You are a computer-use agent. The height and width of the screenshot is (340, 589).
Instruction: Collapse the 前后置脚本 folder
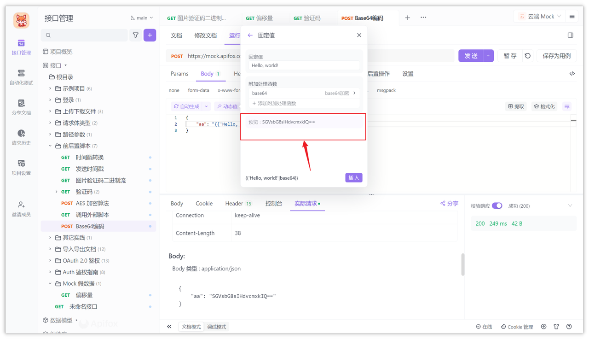pyautogui.click(x=50, y=146)
